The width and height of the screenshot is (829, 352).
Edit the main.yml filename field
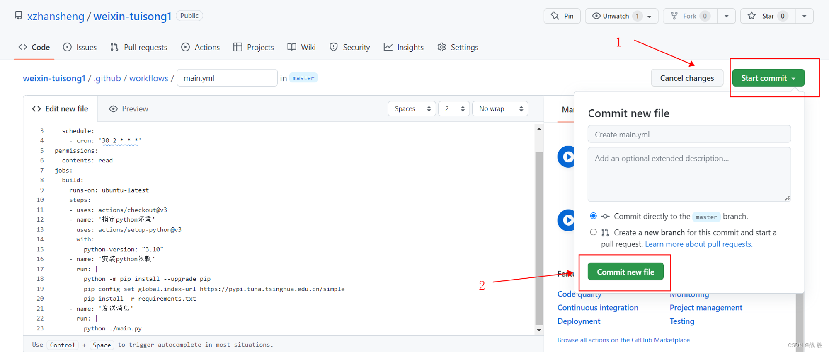227,78
